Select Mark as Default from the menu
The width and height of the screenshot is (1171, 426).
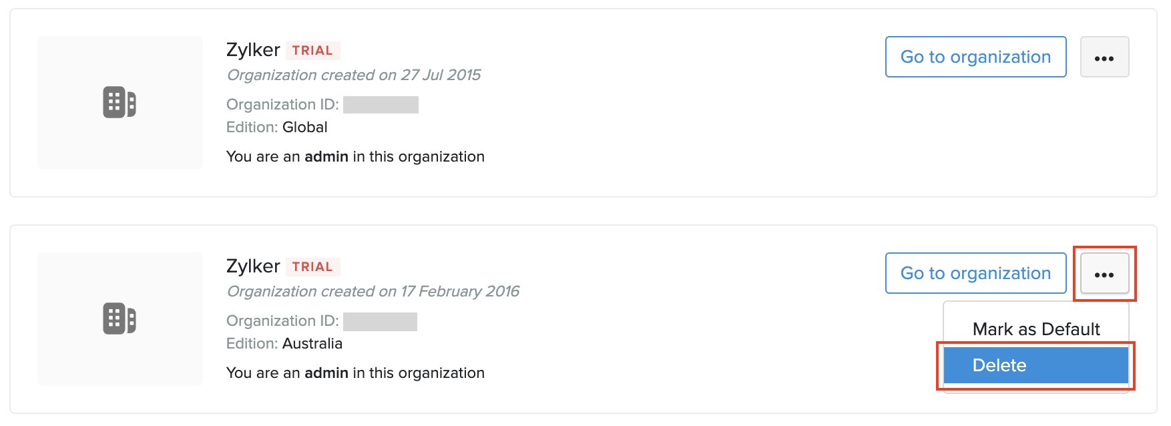[x=1035, y=329]
